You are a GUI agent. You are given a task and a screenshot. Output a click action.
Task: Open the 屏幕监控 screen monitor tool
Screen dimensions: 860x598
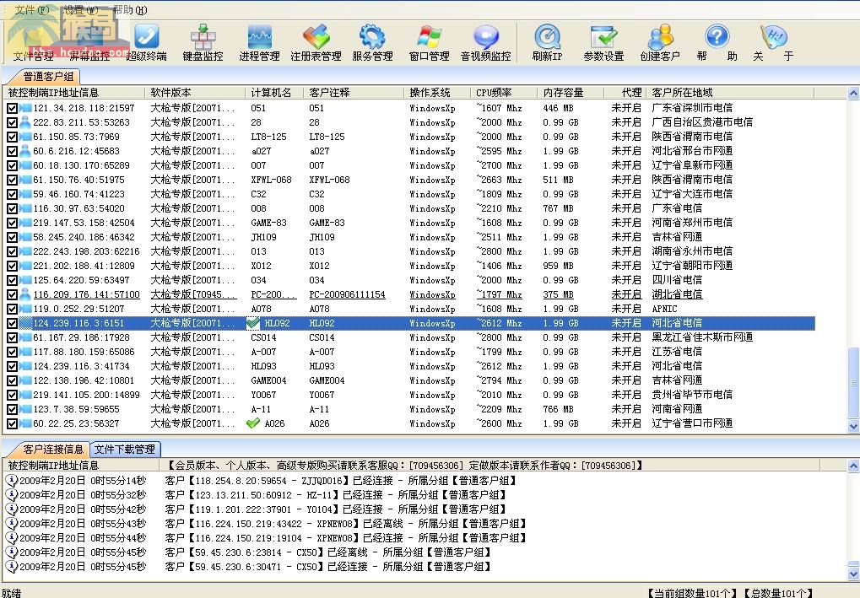tap(90, 43)
